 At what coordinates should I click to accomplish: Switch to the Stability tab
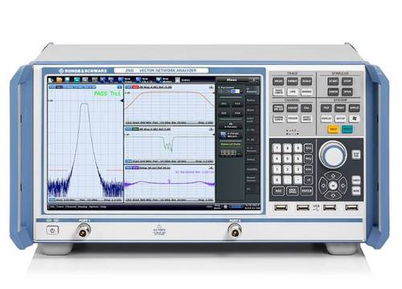(252, 169)
